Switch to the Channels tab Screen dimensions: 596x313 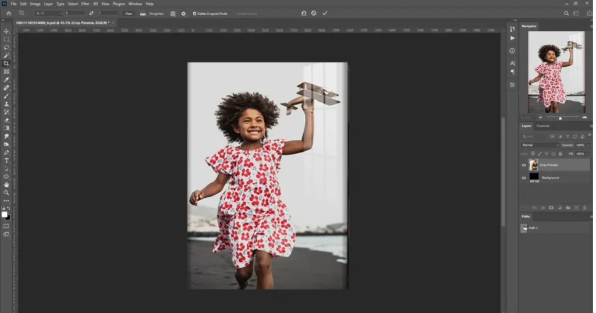[x=542, y=126]
